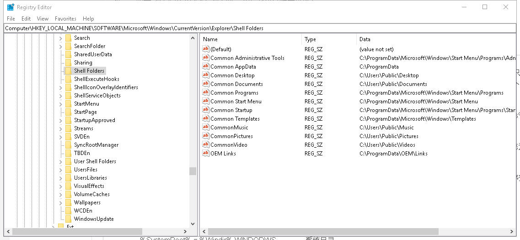Expand the StartMenu key
The width and height of the screenshot is (520, 240).
pyautogui.click(x=61, y=104)
